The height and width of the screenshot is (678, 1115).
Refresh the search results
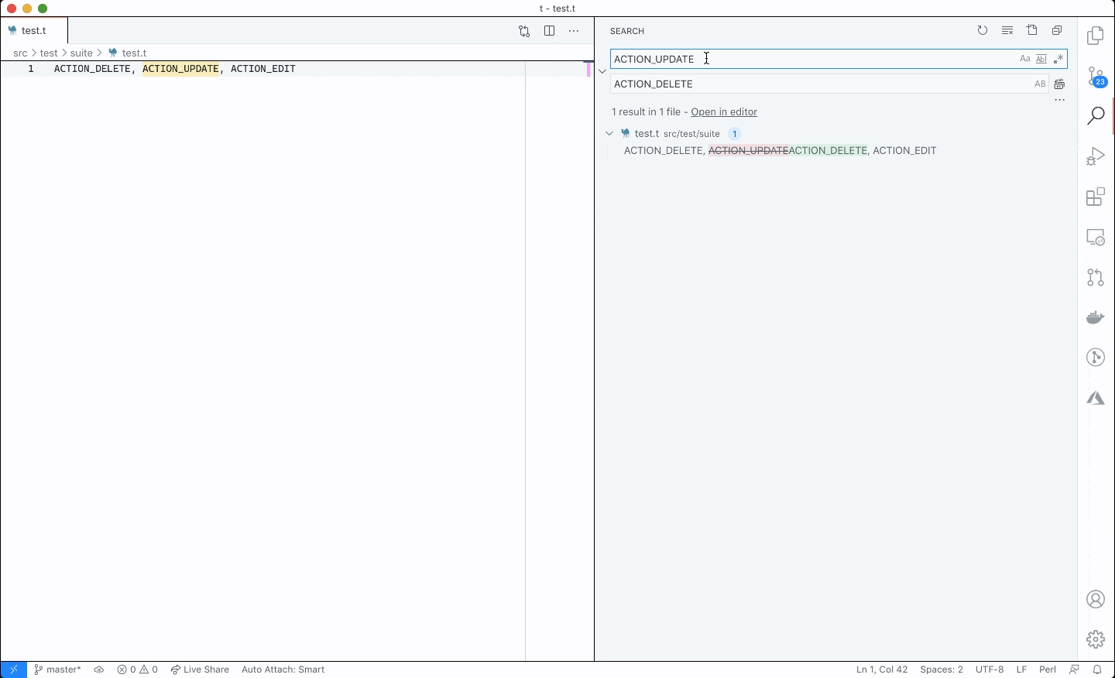click(x=983, y=30)
